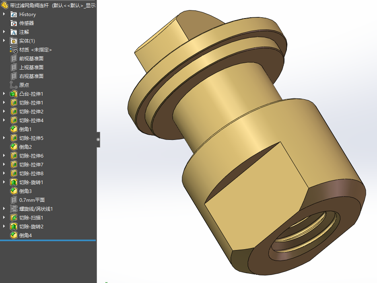Click the 倒角1 chamfer icon
Viewport: 377px width, 283px height.
pyautogui.click(x=14, y=129)
